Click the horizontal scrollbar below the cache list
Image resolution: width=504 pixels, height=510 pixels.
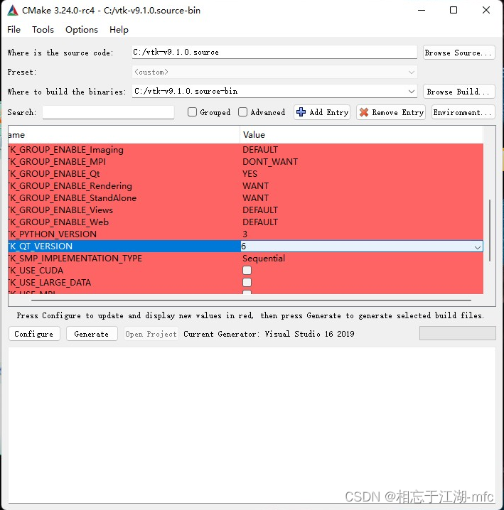251,300
